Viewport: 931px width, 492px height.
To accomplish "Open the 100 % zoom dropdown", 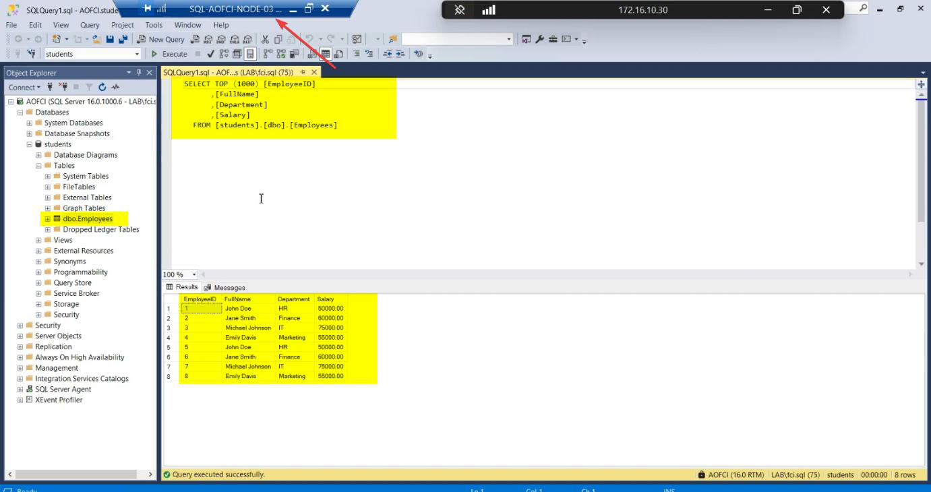I will tap(194, 274).
